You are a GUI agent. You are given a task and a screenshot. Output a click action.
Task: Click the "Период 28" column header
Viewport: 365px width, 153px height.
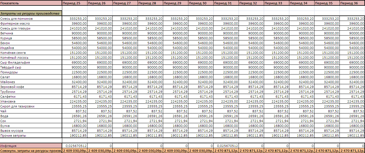(x=150, y=3)
